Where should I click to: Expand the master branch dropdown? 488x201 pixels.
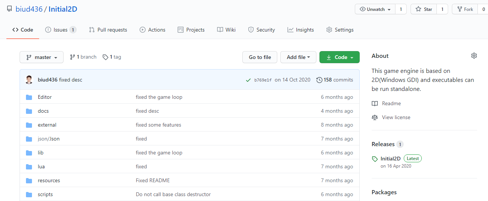point(42,57)
